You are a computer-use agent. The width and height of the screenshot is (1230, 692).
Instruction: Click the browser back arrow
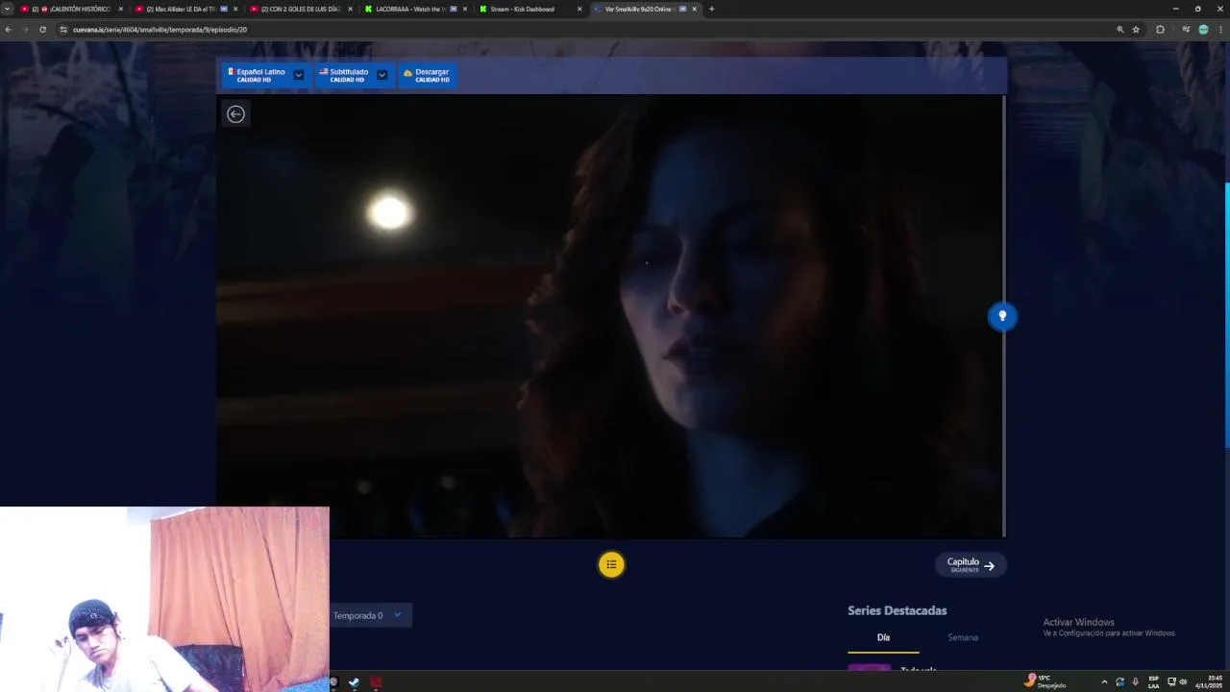click(x=8, y=30)
